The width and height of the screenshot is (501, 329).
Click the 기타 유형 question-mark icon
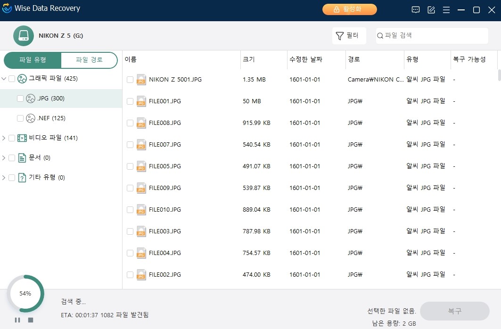pos(22,178)
